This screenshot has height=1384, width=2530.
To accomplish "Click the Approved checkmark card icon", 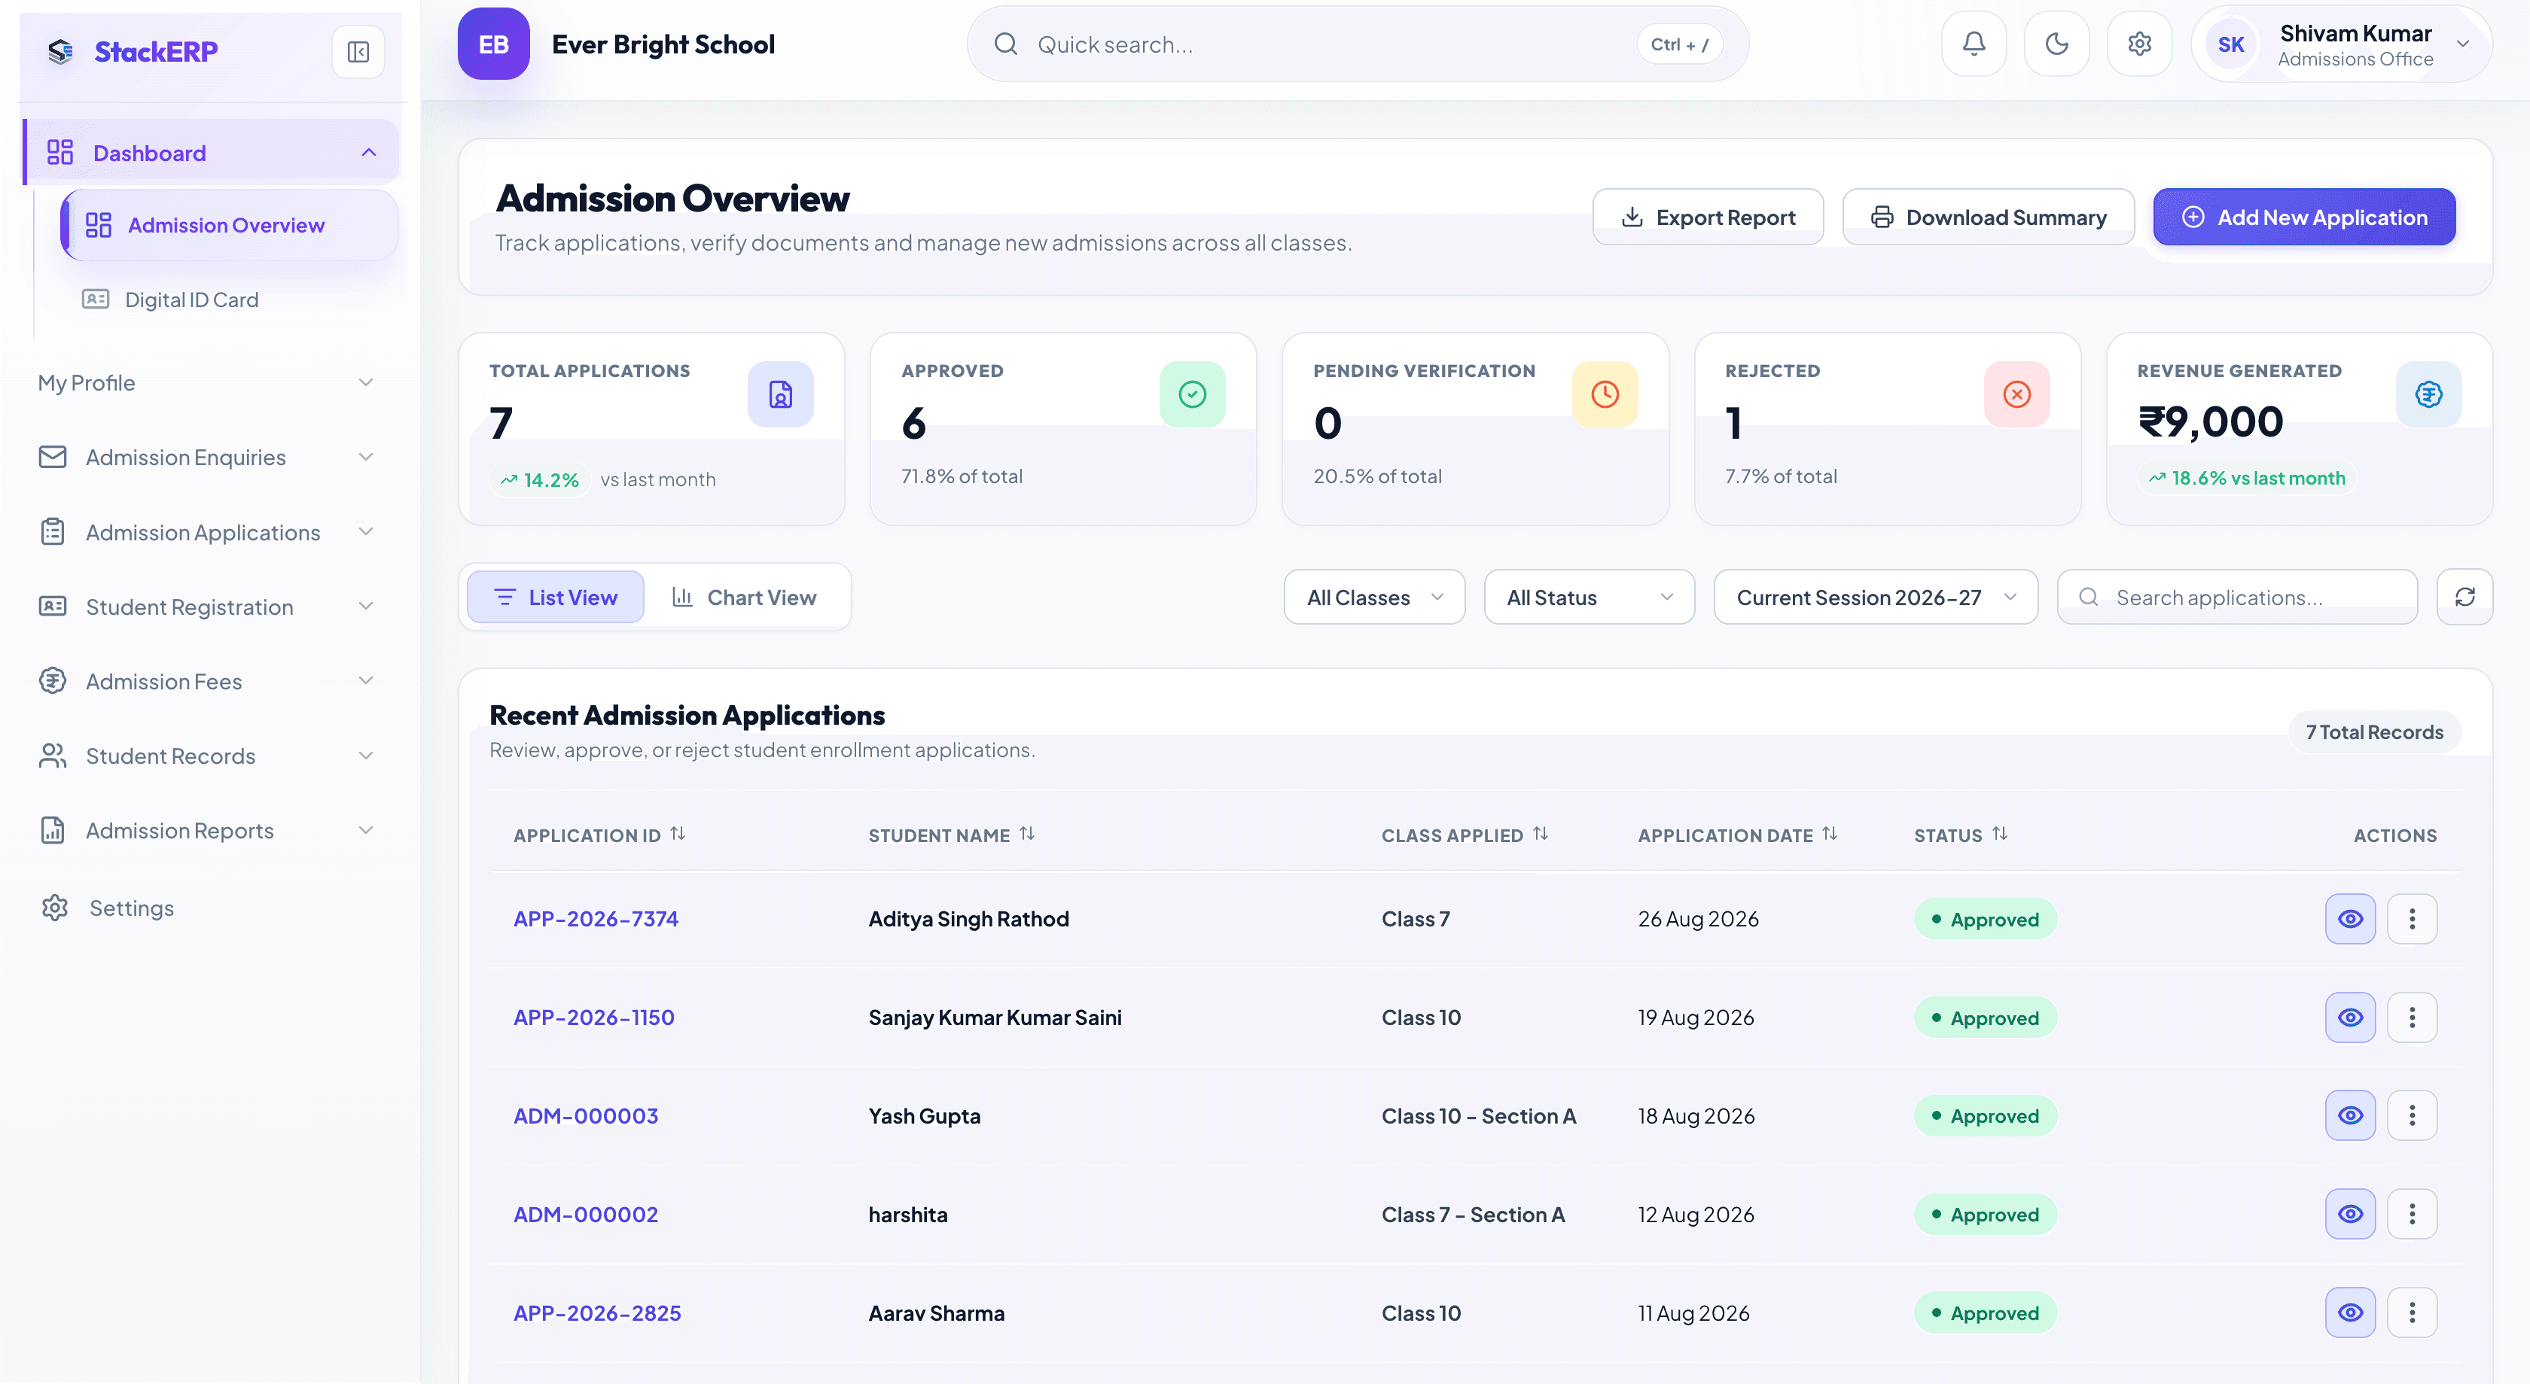I will [1192, 394].
